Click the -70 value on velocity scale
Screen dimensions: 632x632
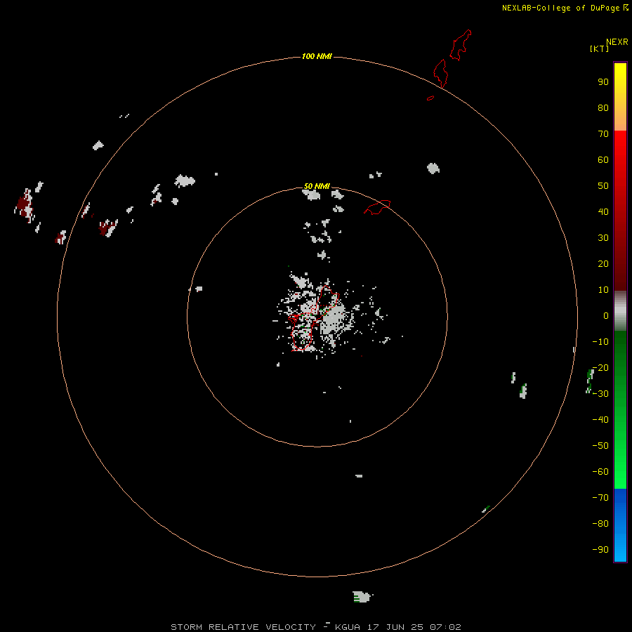coord(600,498)
